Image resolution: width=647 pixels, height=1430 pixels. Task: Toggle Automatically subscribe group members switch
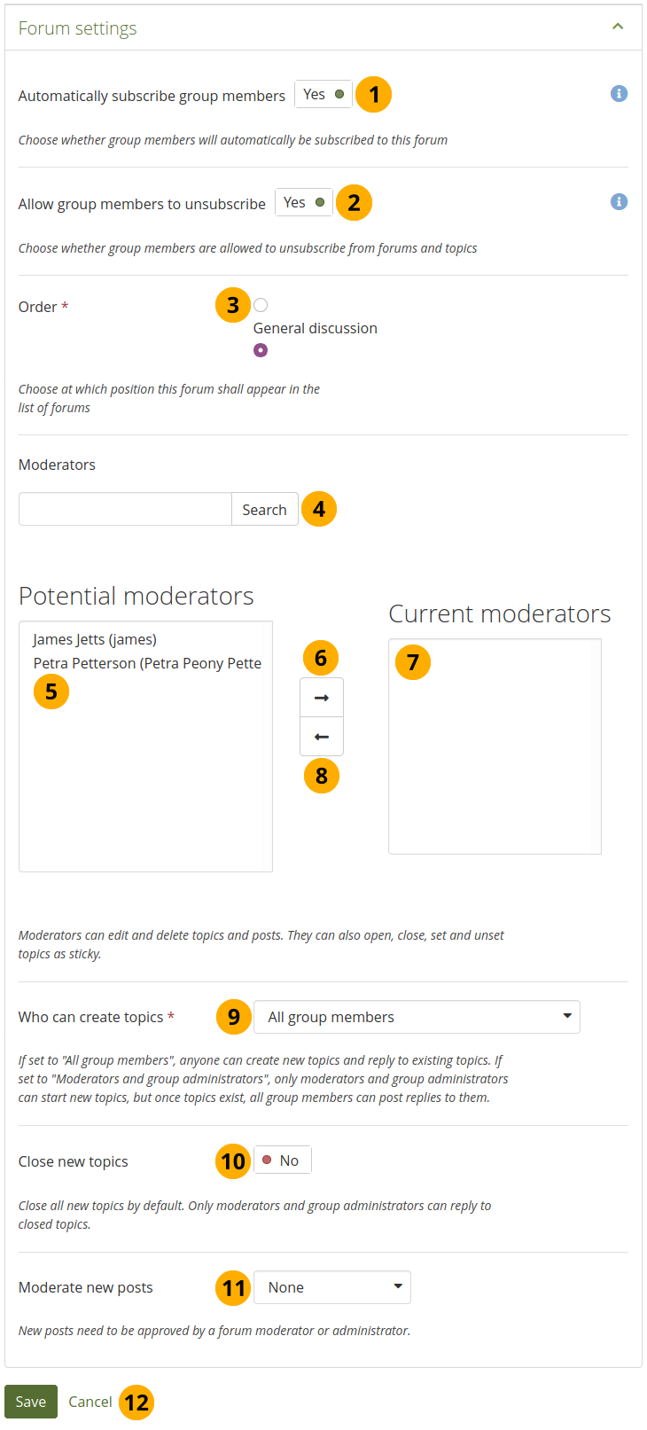coord(323,94)
